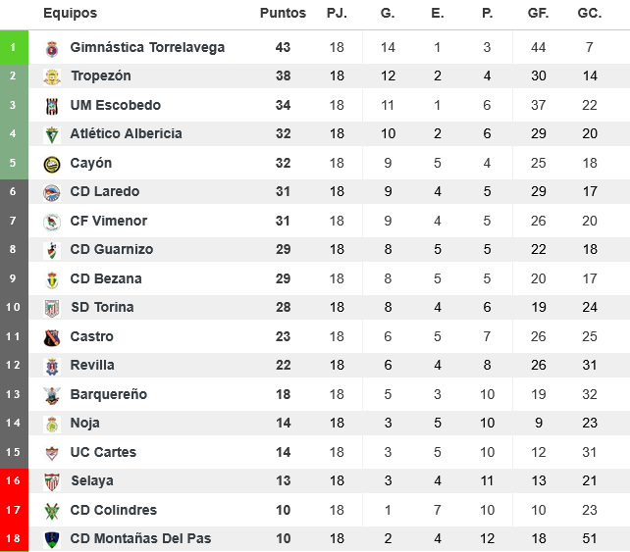Click the Selaya team crest
Image resolution: width=630 pixels, height=552 pixels.
[x=52, y=481]
